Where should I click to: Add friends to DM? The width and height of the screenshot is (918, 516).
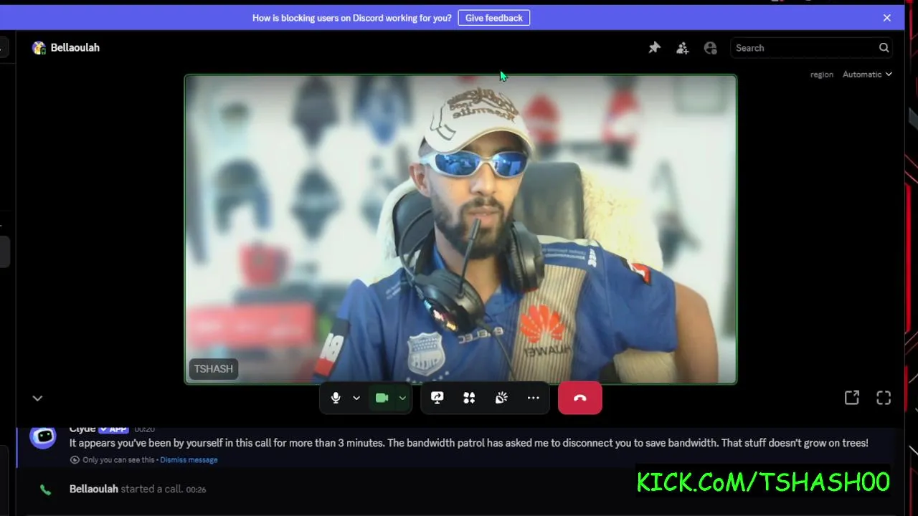click(682, 48)
